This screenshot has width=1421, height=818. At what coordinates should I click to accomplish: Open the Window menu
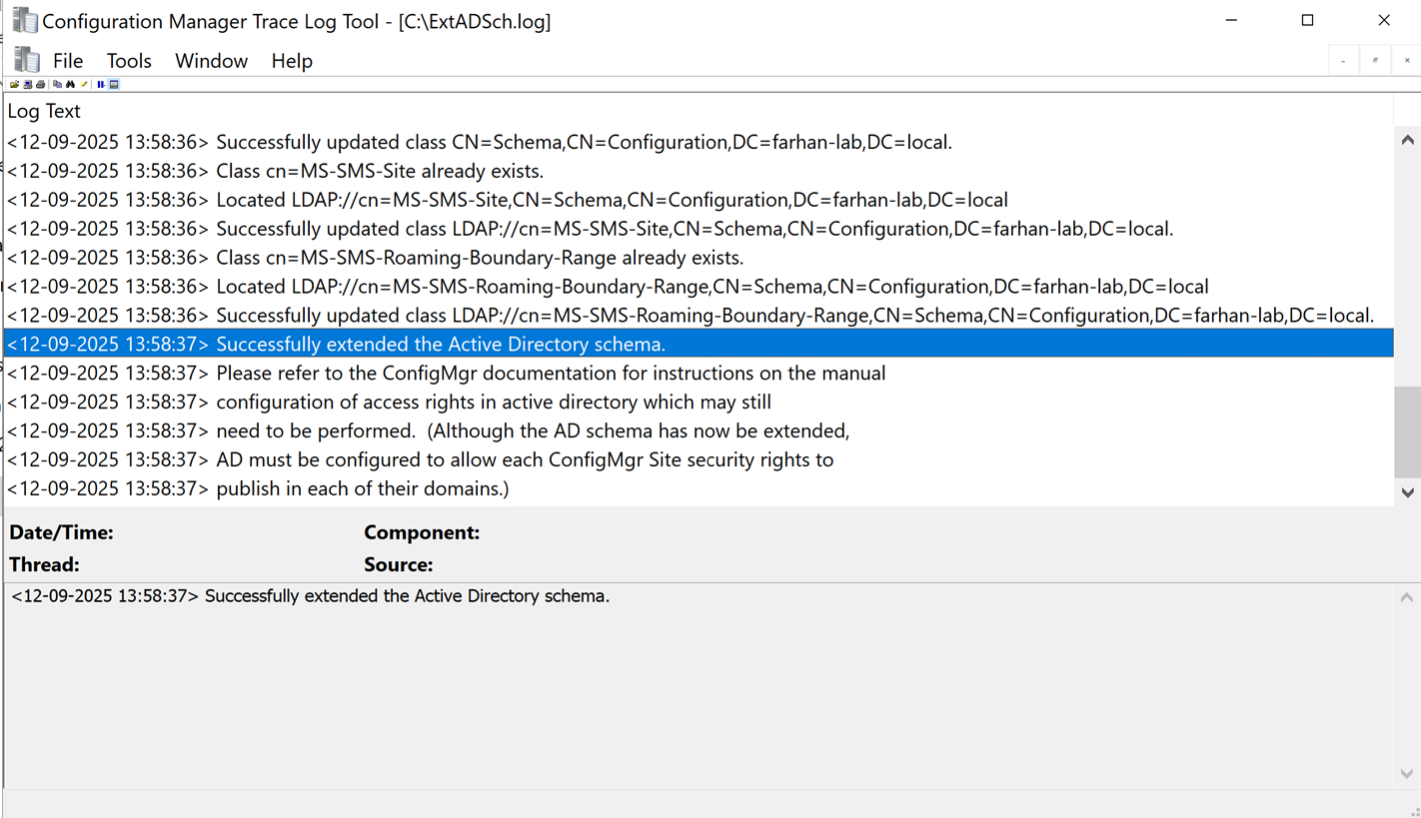[x=211, y=61]
